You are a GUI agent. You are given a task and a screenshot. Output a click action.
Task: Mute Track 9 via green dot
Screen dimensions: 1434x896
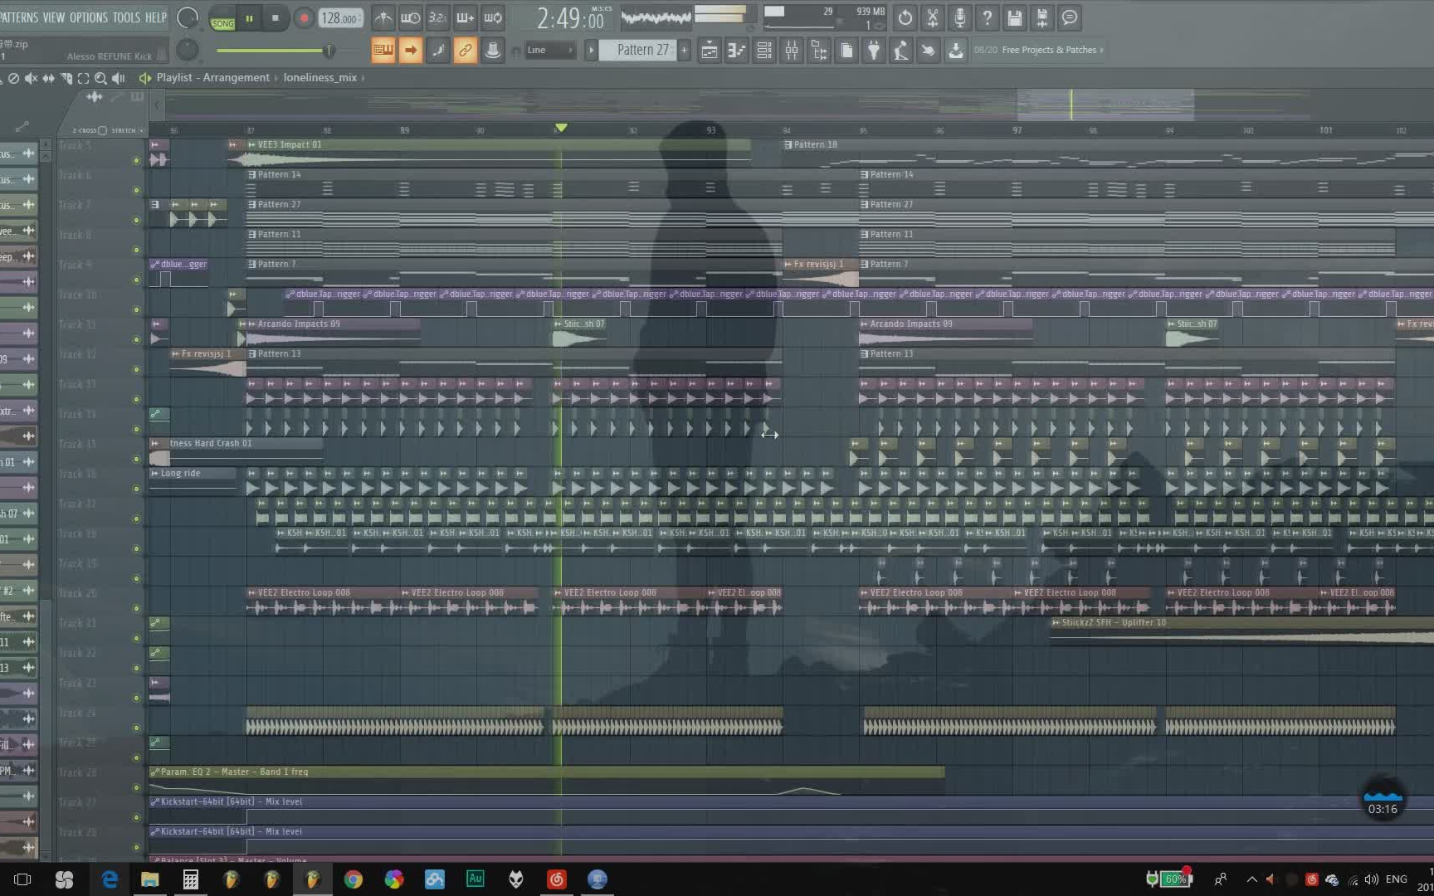point(136,280)
